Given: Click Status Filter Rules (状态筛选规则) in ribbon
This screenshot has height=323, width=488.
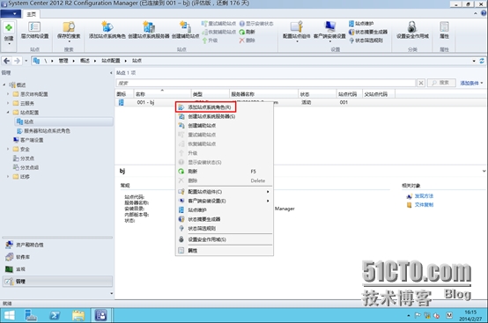Looking at the screenshot, I should [366, 40].
